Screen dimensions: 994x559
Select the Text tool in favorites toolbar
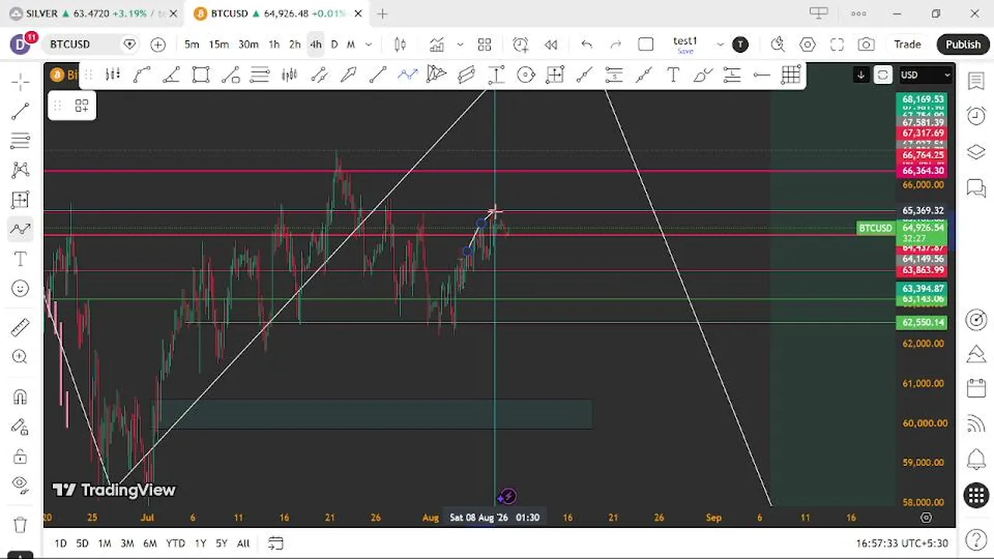coord(673,75)
